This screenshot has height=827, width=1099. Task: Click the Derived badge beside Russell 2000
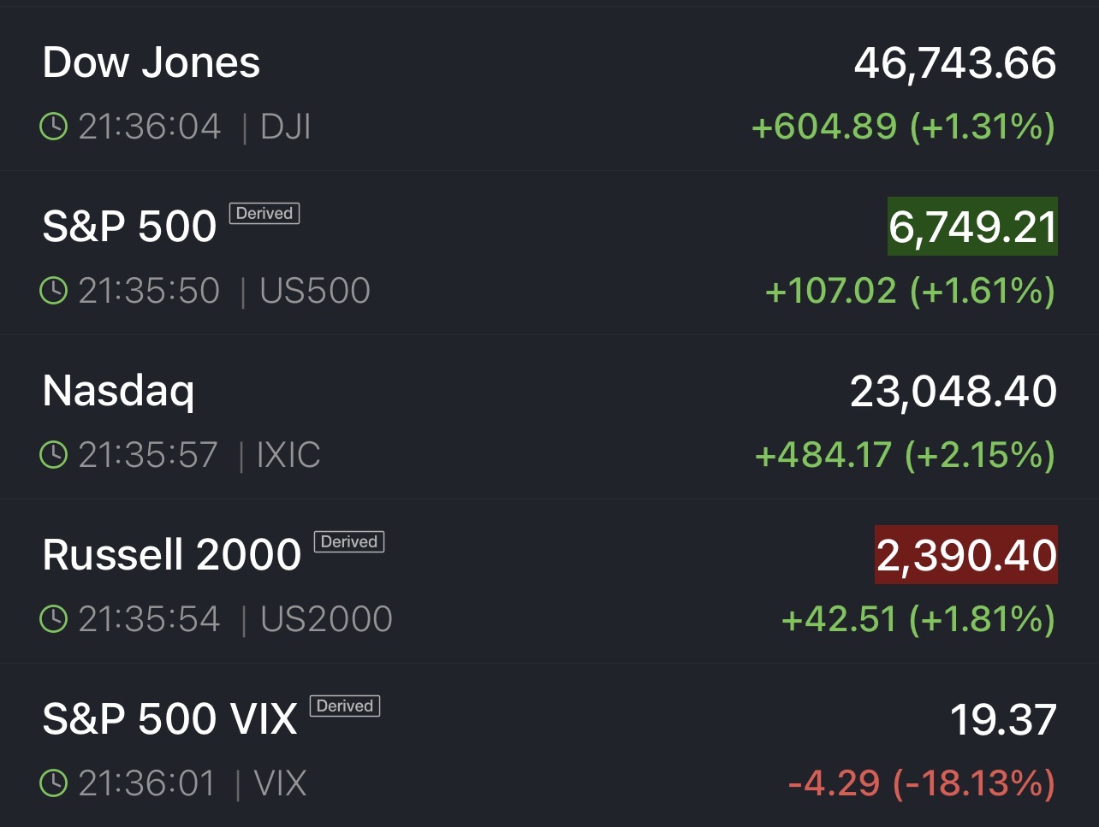(x=349, y=542)
